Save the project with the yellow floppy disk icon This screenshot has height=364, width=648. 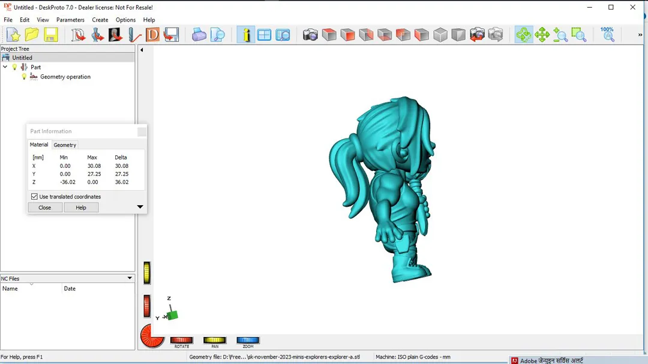pos(51,35)
